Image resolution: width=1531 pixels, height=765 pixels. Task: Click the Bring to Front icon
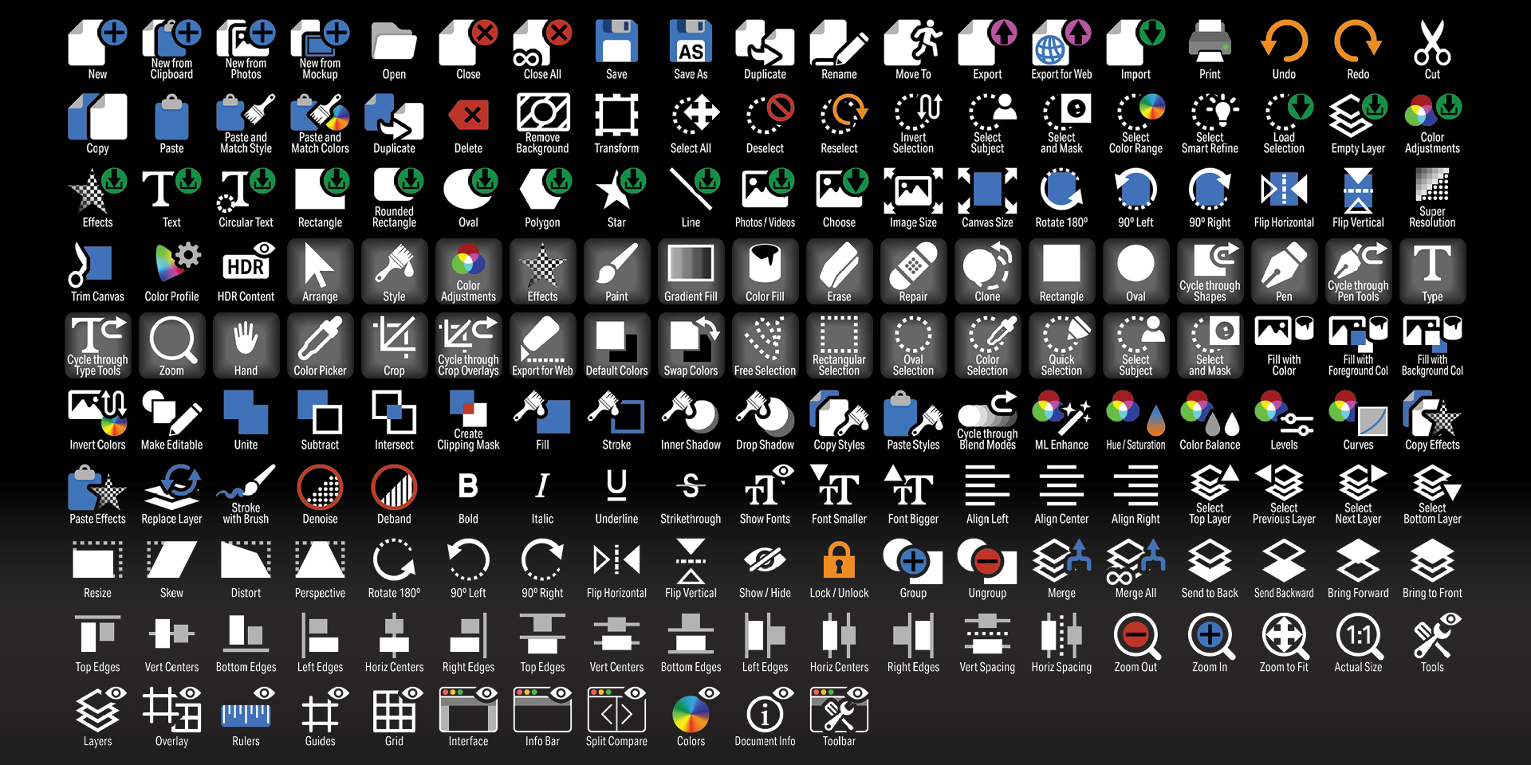(1432, 561)
